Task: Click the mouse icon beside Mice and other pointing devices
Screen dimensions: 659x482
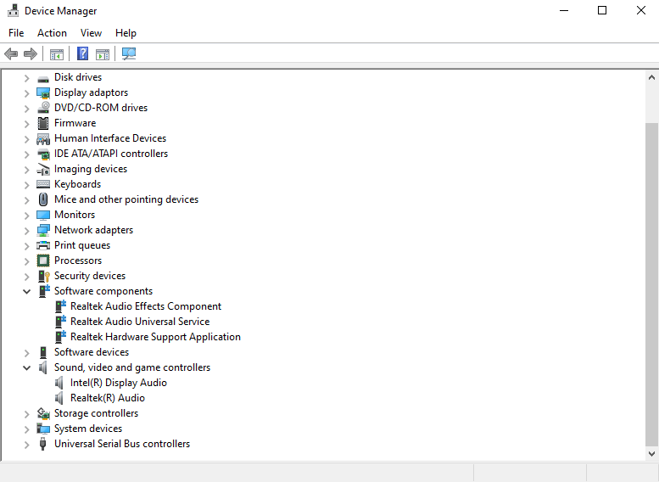Action: click(43, 199)
